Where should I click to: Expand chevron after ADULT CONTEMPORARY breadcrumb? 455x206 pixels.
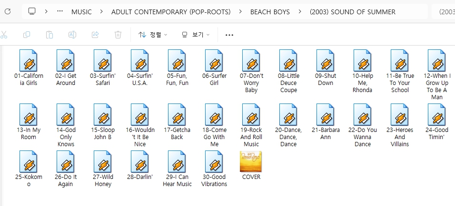(x=240, y=11)
